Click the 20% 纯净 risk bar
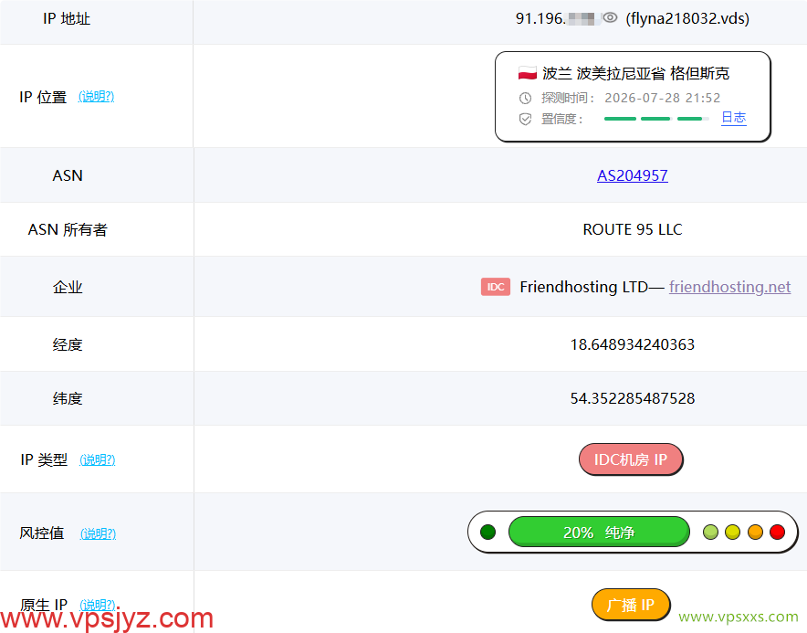 pos(599,532)
